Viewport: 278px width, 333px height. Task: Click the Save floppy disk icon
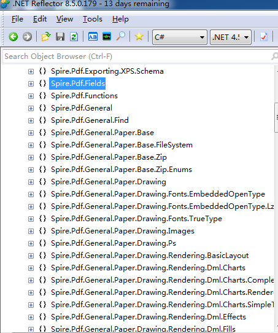point(60,37)
